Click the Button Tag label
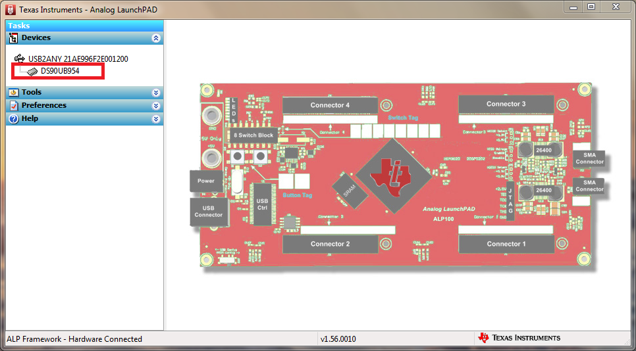The width and height of the screenshot is (636, 351). click(298, 195)
